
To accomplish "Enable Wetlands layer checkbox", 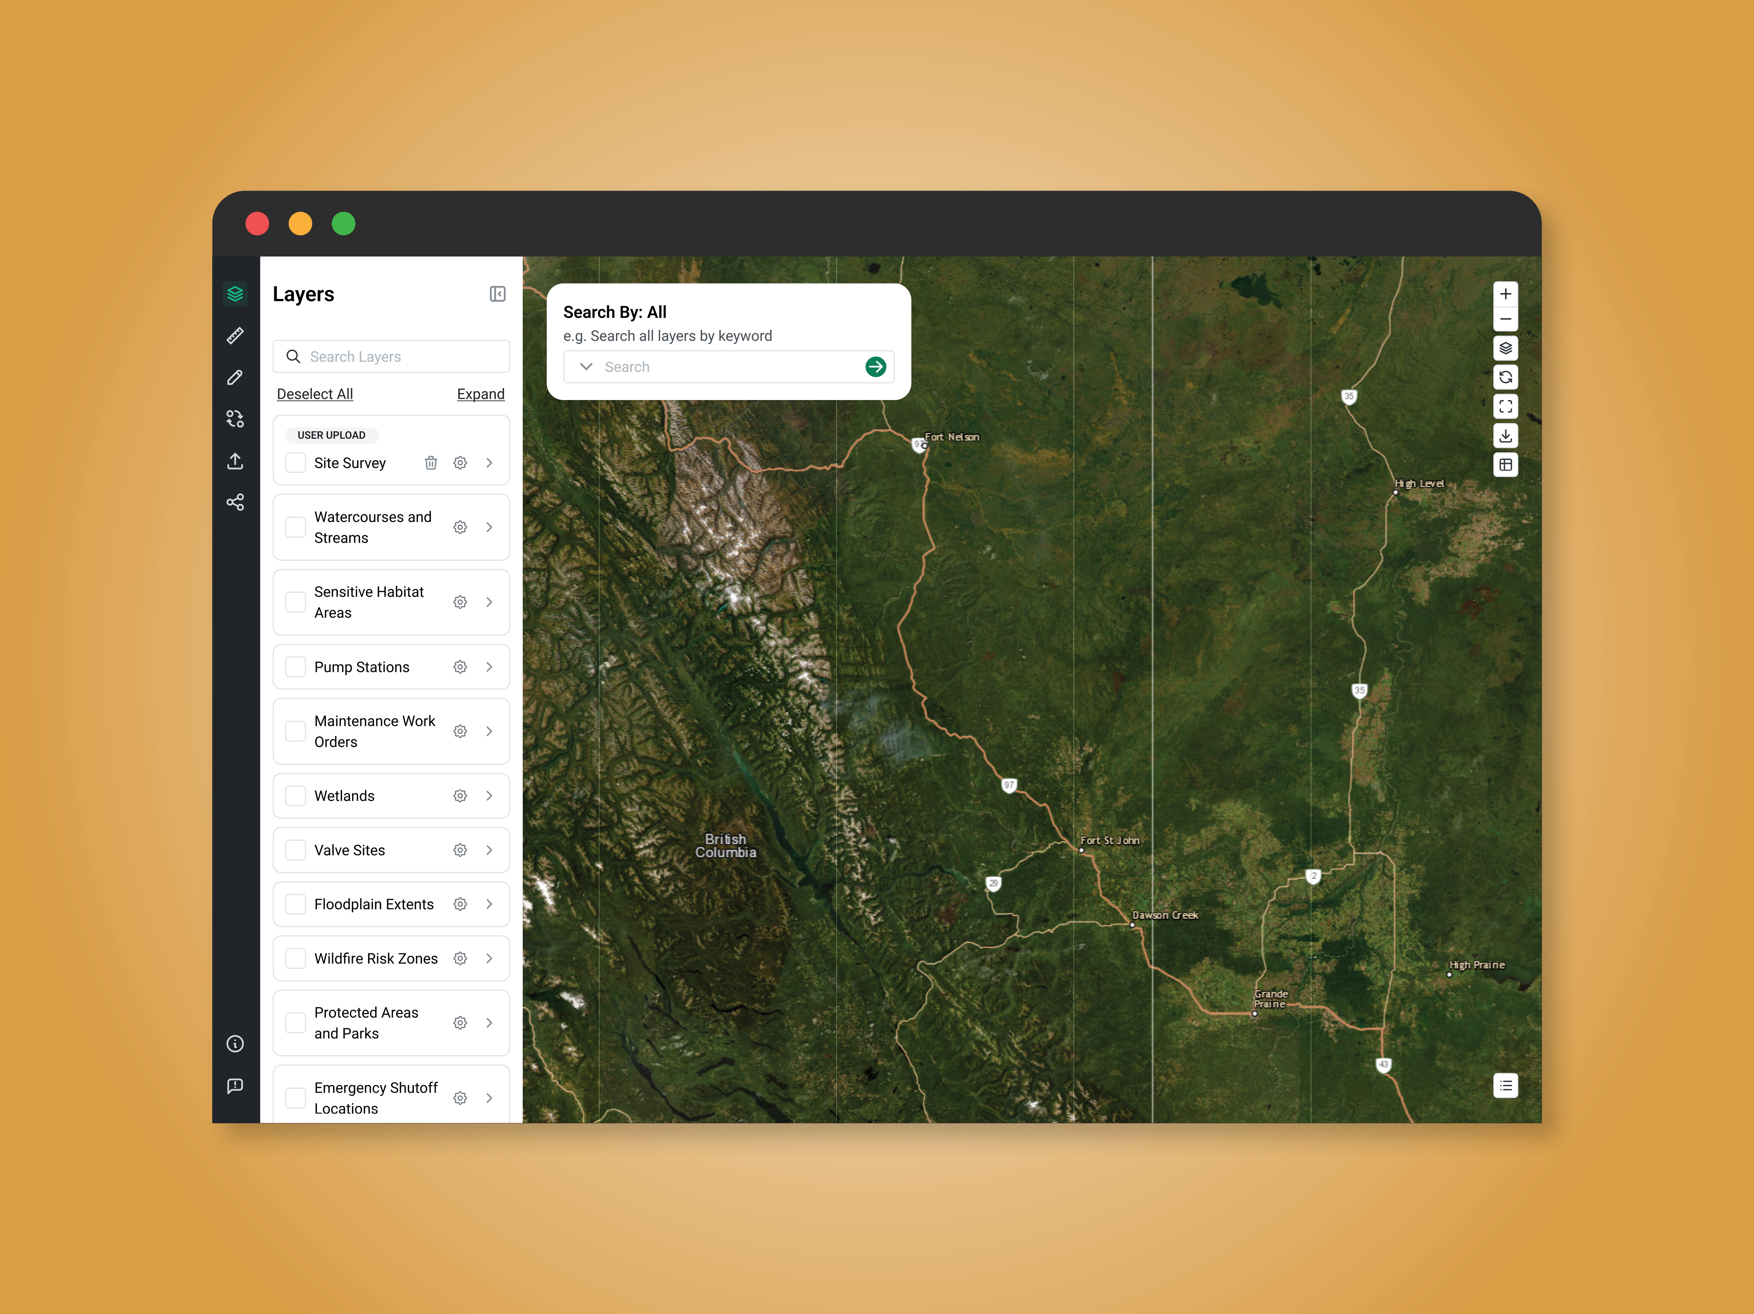I will [296, 796].
